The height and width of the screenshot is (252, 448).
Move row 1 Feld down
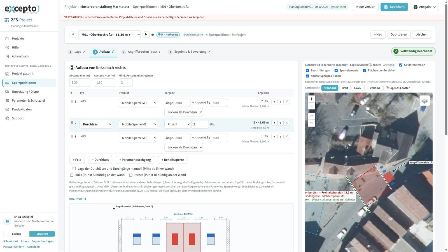[x=281, y=102]
